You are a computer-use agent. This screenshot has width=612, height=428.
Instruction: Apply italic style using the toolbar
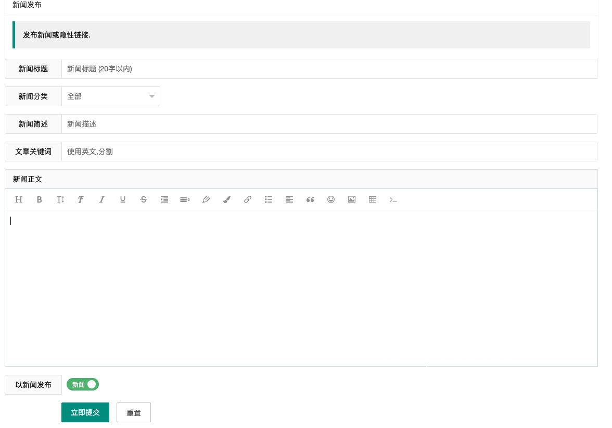pyautogui.click(x=102, y=199)
